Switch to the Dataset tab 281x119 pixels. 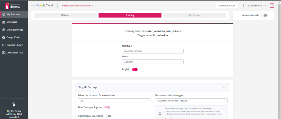click(65, 15)
